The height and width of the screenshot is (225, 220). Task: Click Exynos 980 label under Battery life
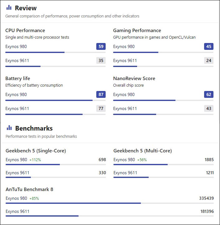point(16,94)
